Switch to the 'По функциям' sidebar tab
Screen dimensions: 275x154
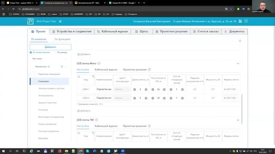(x=62, y=39)
